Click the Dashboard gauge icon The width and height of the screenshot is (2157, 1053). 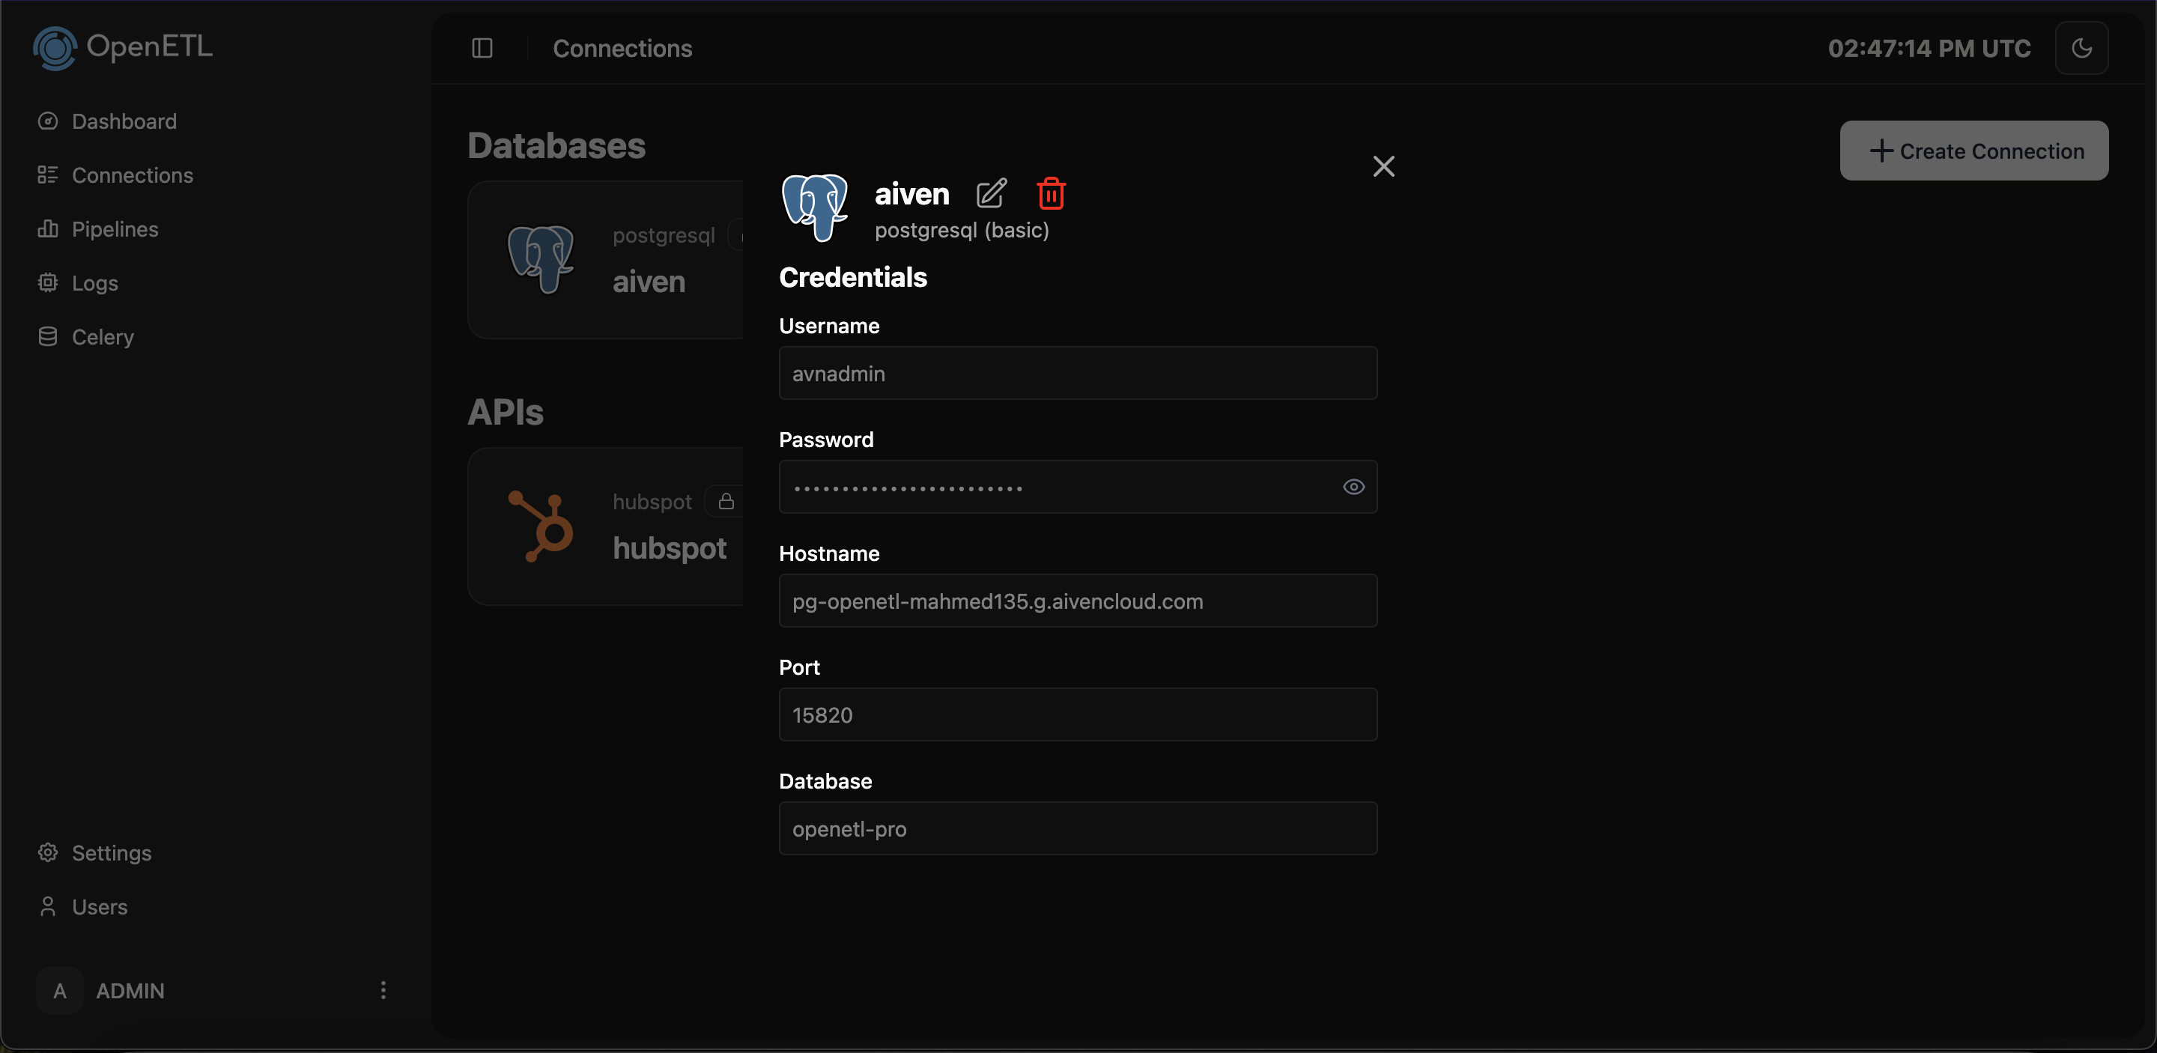(x=48, y=121)
